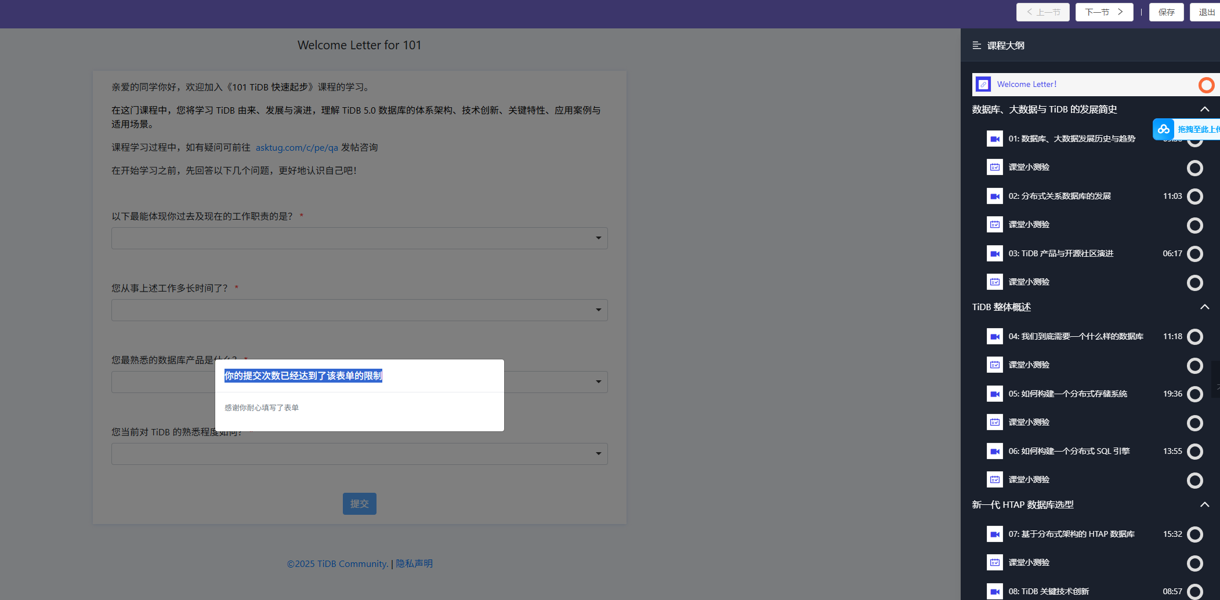Open lesson 05: 如何构建一个分布式存储系统
This screenshot has width=1220, height=600.
[1068, 394]
